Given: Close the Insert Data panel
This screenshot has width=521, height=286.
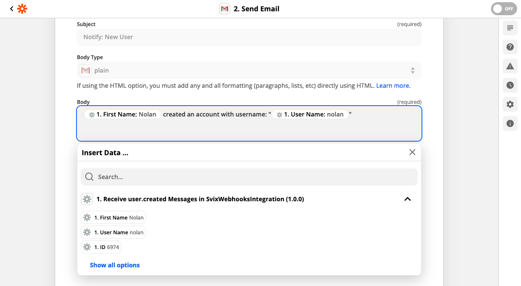Looking at the screenshot, I should coord(412,152).
